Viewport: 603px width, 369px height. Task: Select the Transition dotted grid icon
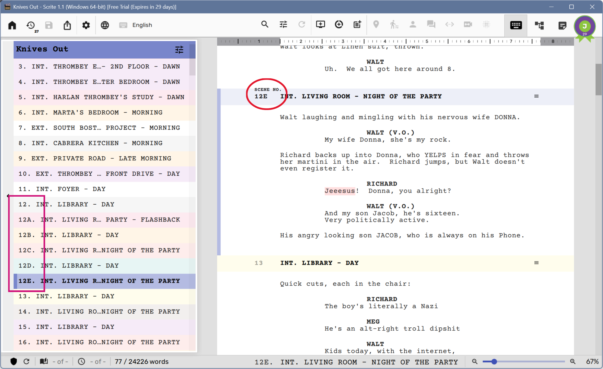[x=486, y=24]
